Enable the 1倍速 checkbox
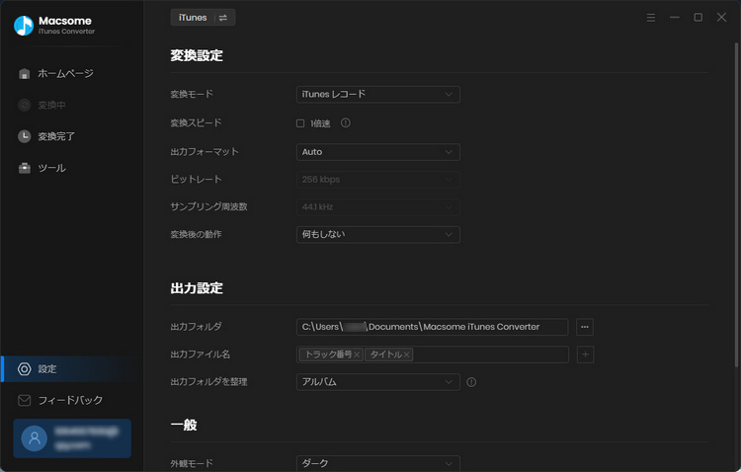The width and height of the screenshot is (741, 472). pyautogui.click(x=300, y=123)
